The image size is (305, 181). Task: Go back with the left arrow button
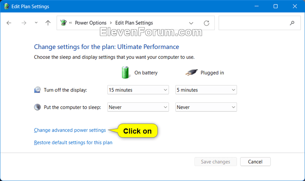tap(9, 23)
